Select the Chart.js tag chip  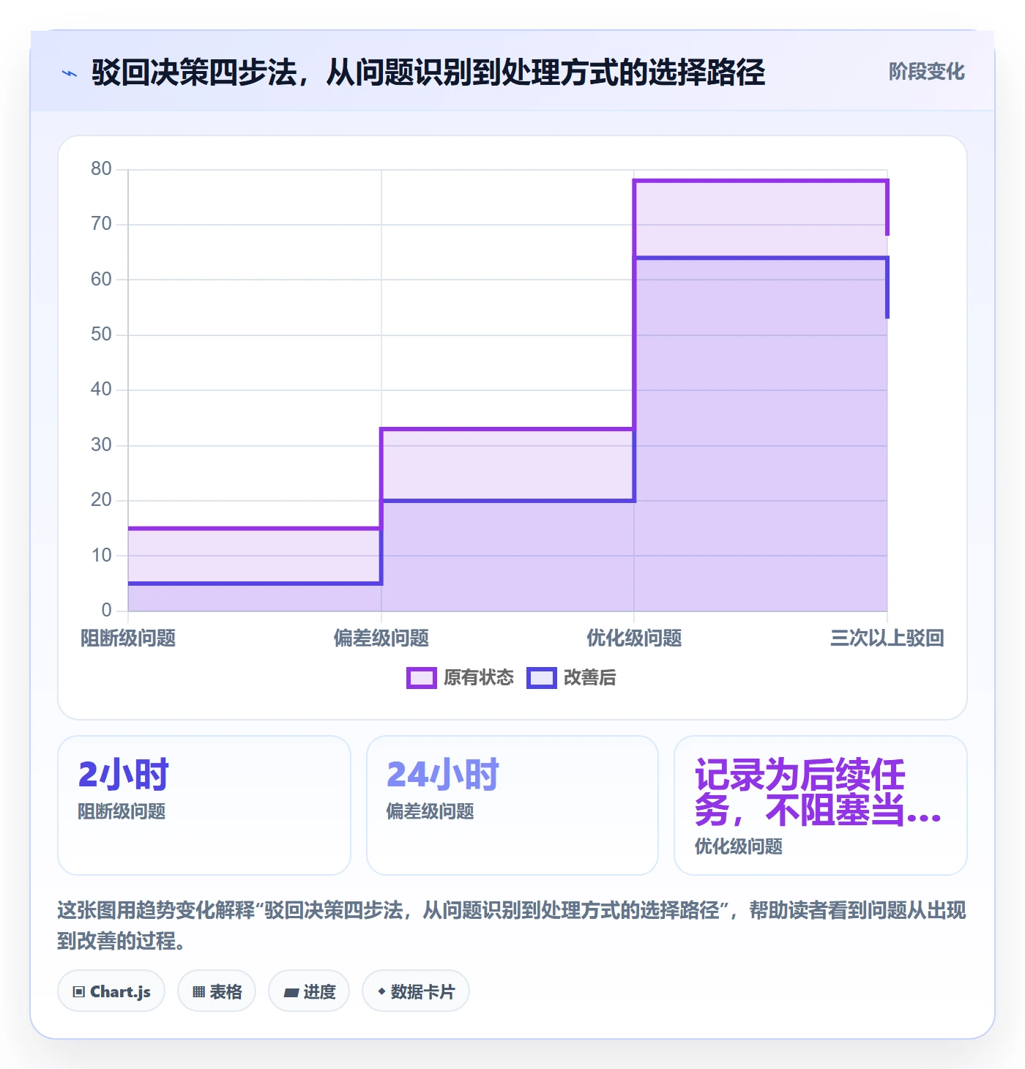pos(111,991)
